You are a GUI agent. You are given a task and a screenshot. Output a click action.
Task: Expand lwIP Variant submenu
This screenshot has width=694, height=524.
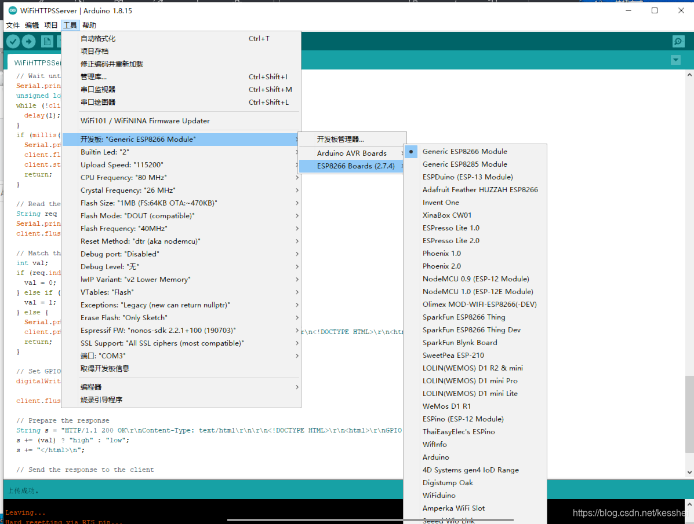181,280
